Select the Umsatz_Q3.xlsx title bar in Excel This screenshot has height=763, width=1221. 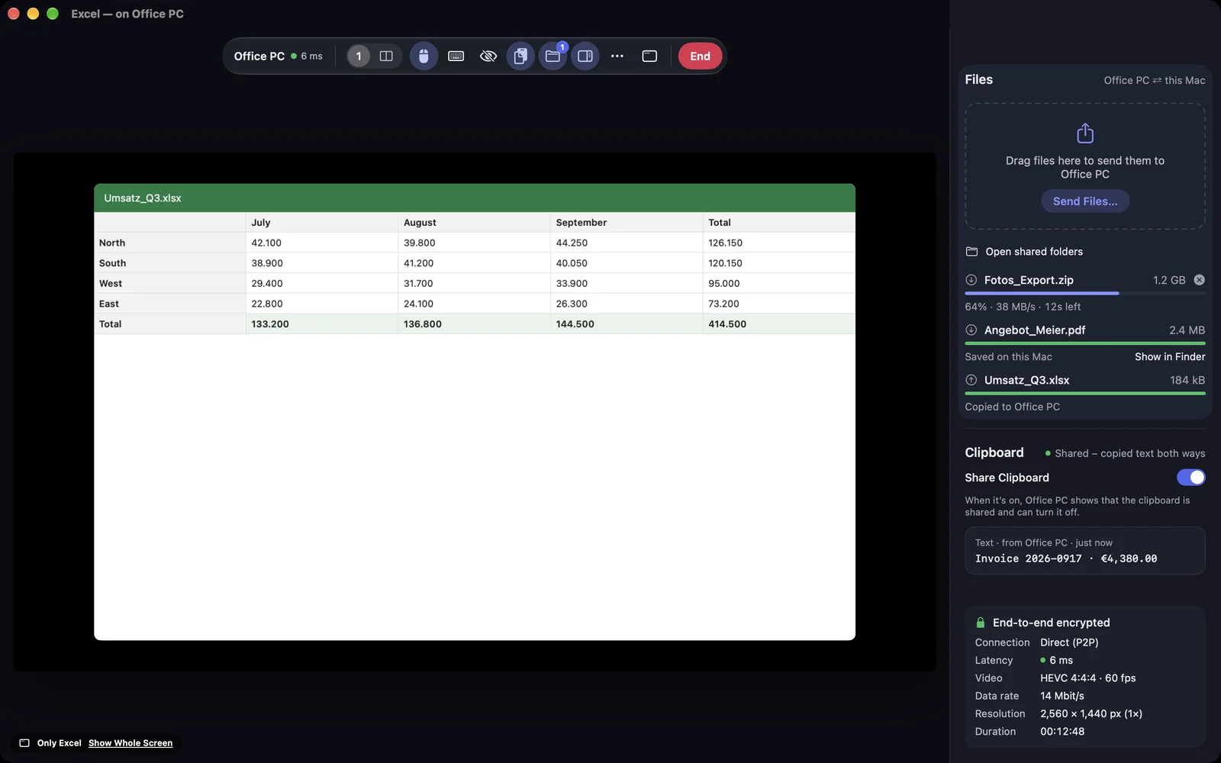pyautogui.click(x=475, y=198)
